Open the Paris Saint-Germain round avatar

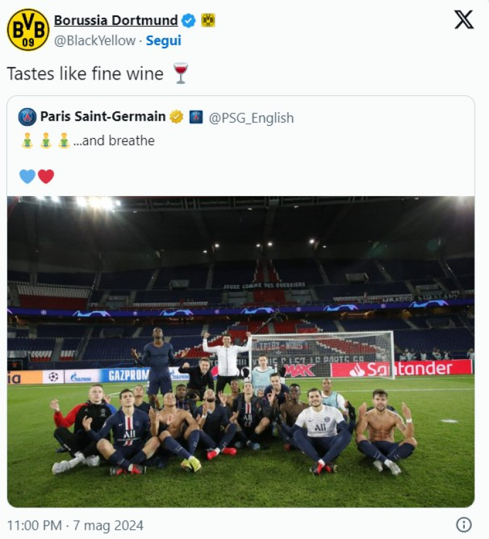[x=27, y=117]
